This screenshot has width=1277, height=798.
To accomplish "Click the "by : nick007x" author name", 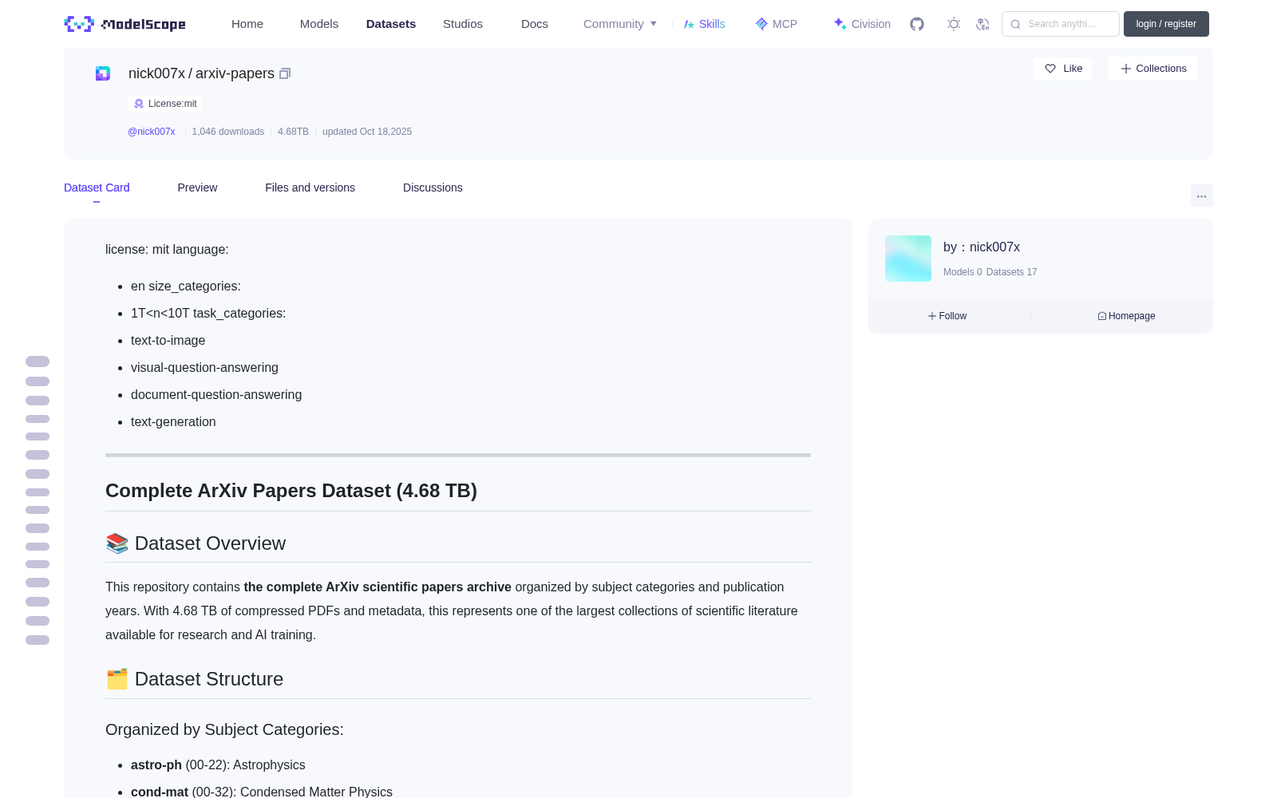I will [x=982, y=247].
